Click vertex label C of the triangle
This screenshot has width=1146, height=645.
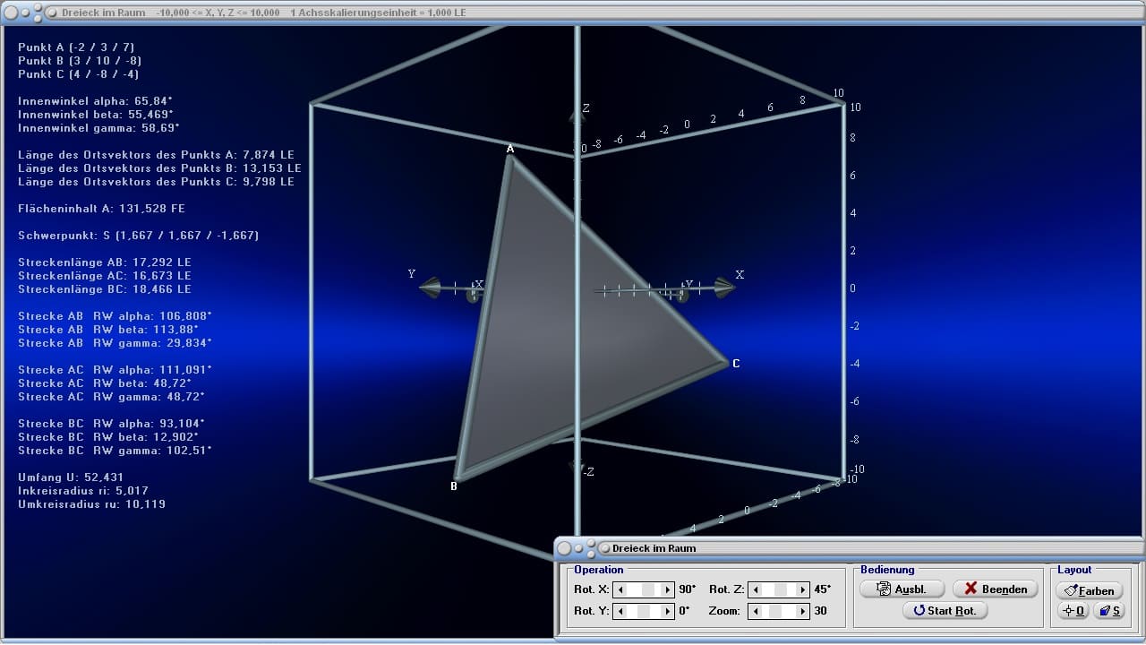pyautogui.click(x=736, y=364)
